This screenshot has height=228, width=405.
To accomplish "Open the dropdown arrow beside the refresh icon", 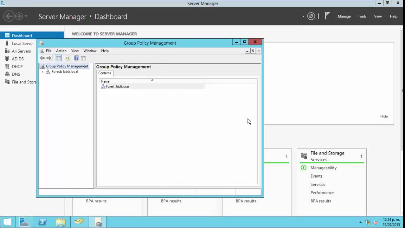I will (x=303, y=16).
